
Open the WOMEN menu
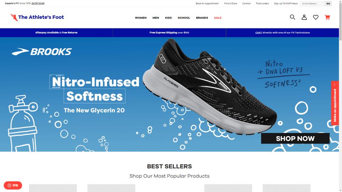click(x=141, y=18)
